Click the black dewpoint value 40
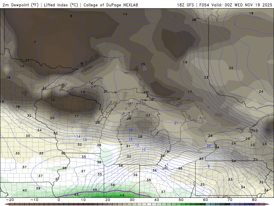The height and width of the screenshot is (206, 274). (25, 190)
